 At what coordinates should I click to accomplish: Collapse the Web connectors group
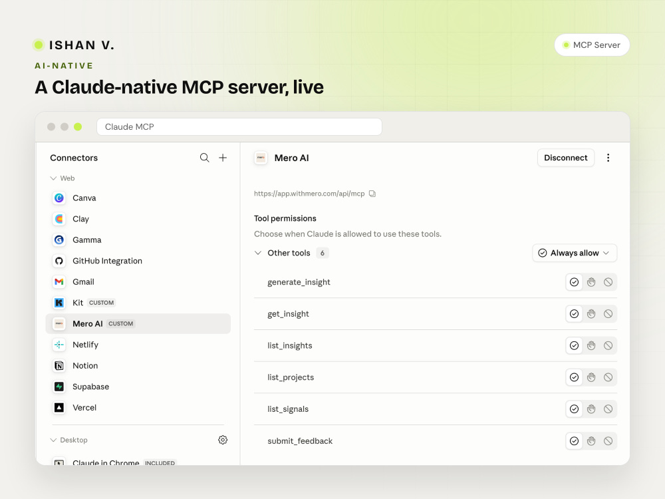click(53, 178)
